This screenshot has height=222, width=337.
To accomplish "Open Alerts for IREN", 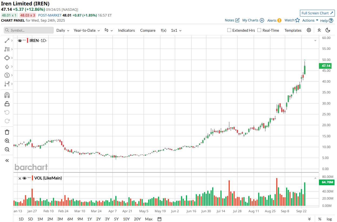I will [274, 20].
